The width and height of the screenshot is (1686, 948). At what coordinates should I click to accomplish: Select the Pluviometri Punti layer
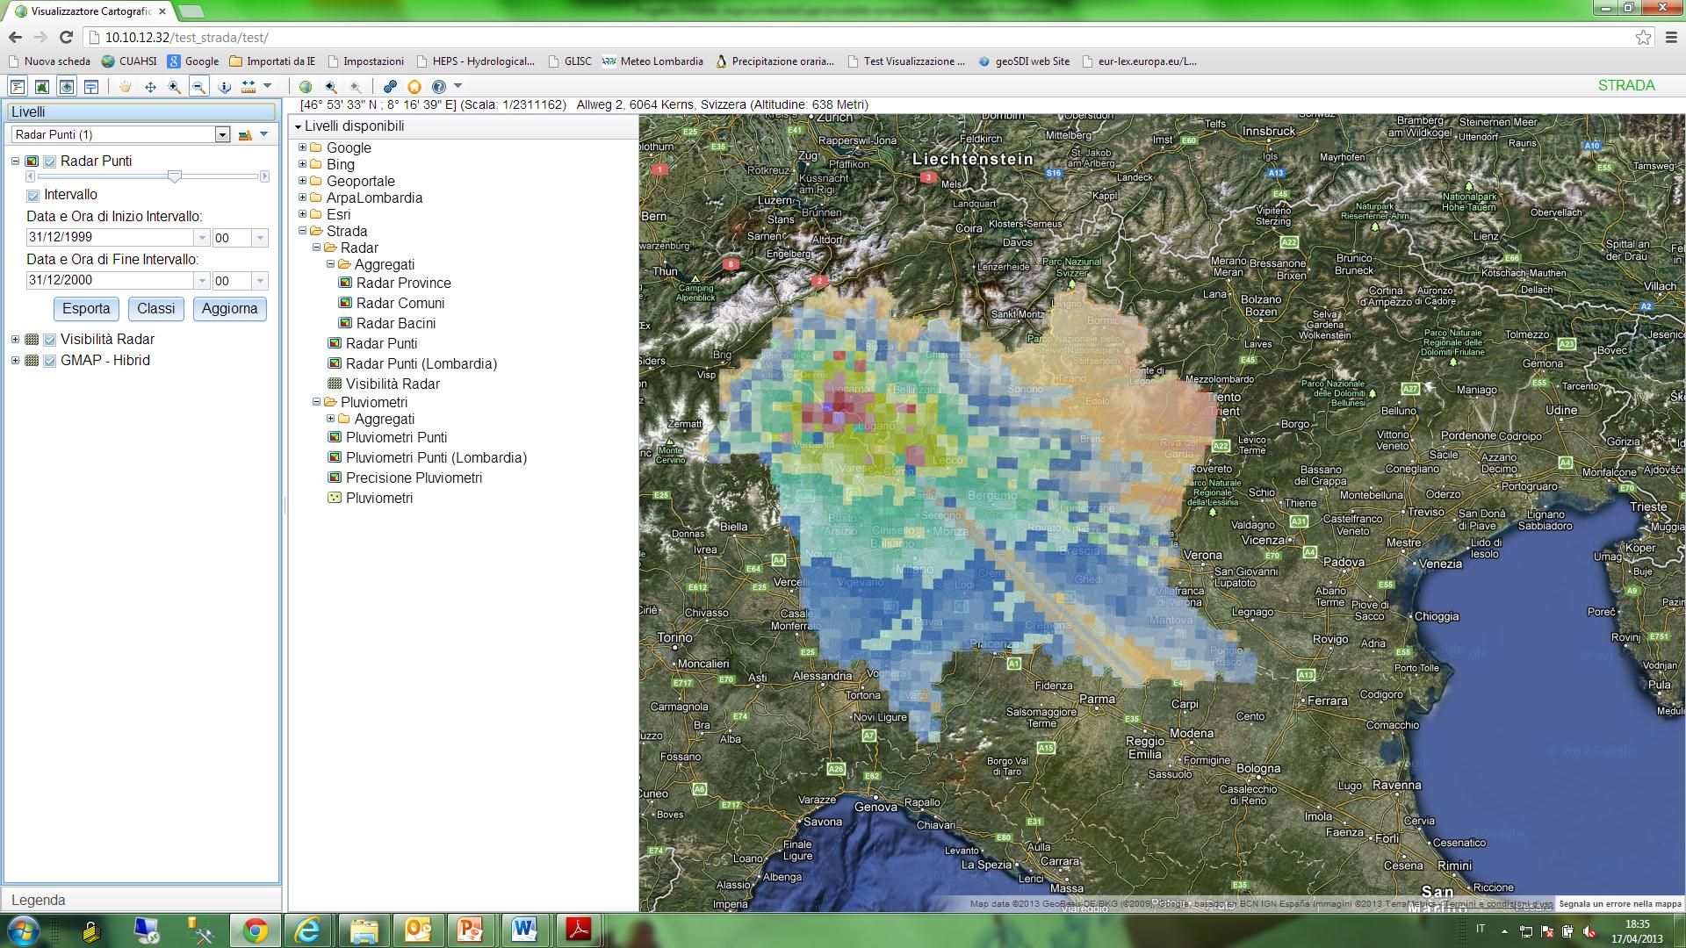coord(396,438)
